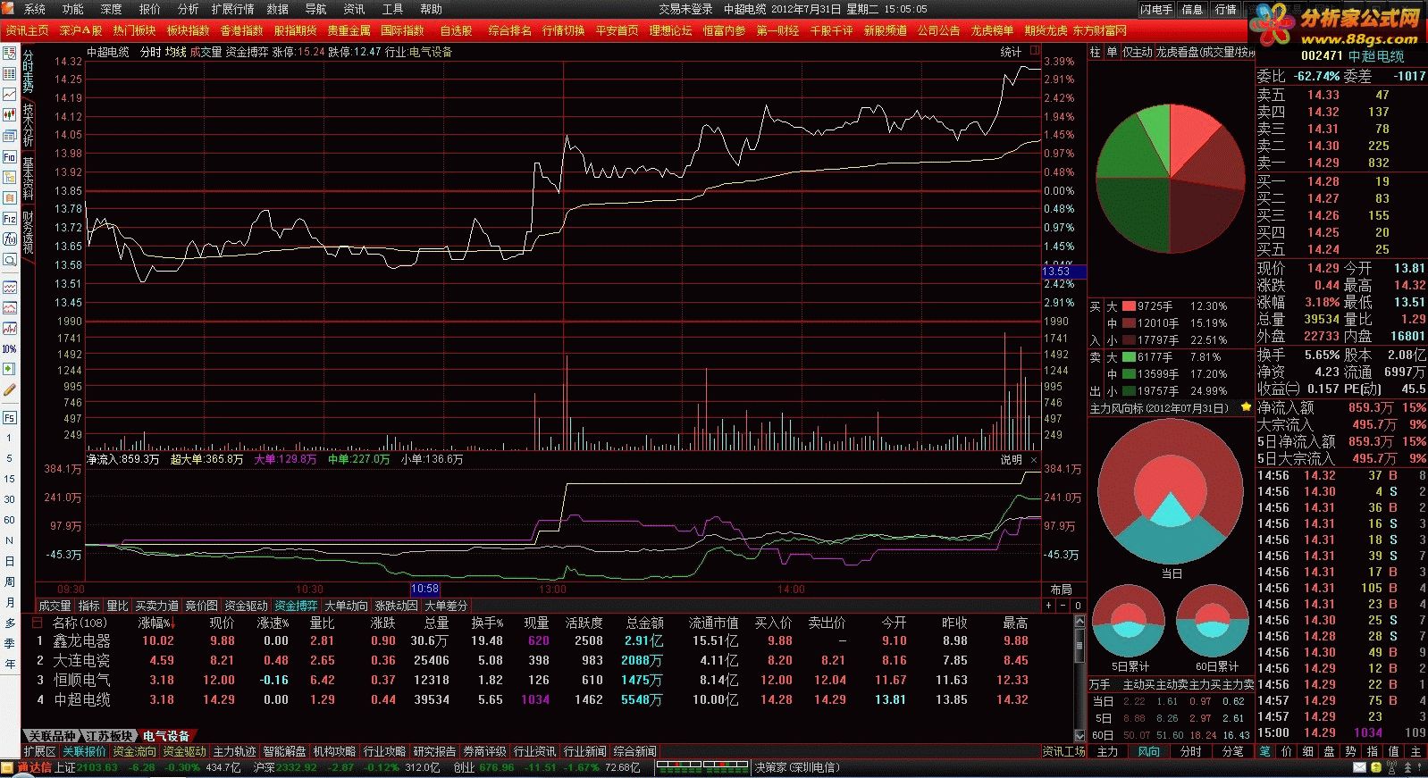1428x778 pixels.
Task: Click the 10% sidebar icon
Action: tap(10, 348)
